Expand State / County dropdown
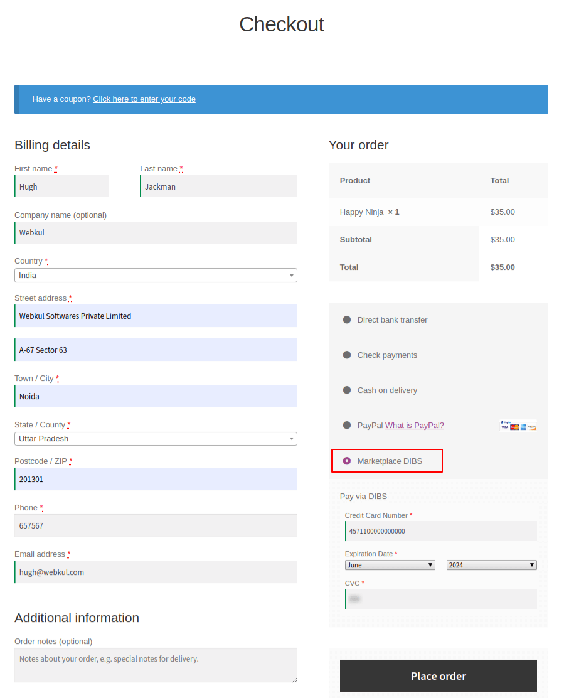564x698 pixels. click(156, 439)
